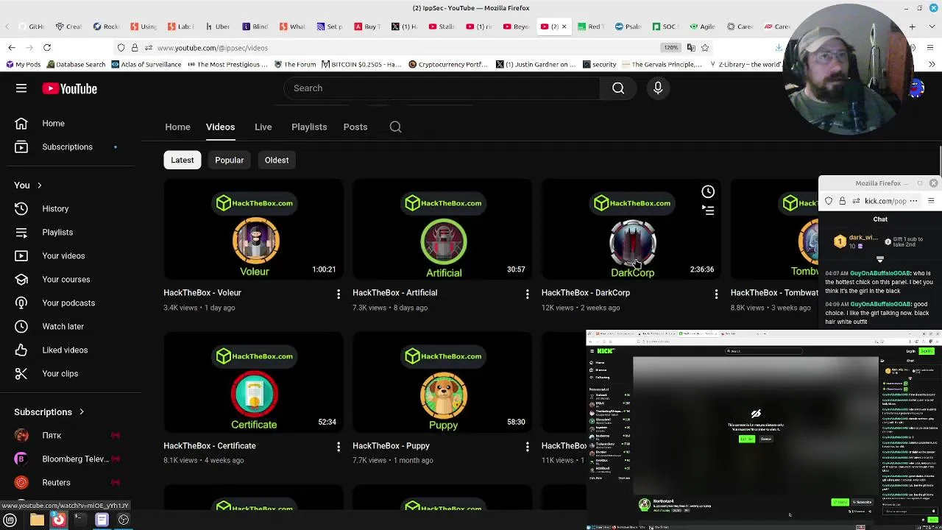
Task: Click the translate page icon in the address bar
Action: [x=690, y=48]
